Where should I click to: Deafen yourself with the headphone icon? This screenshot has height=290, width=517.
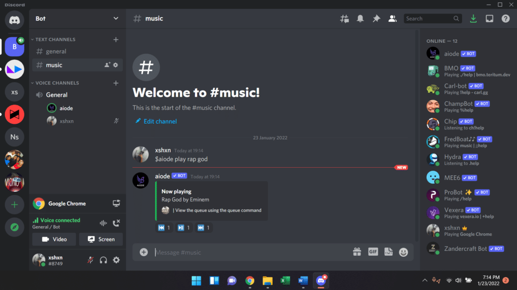point(102,260)
